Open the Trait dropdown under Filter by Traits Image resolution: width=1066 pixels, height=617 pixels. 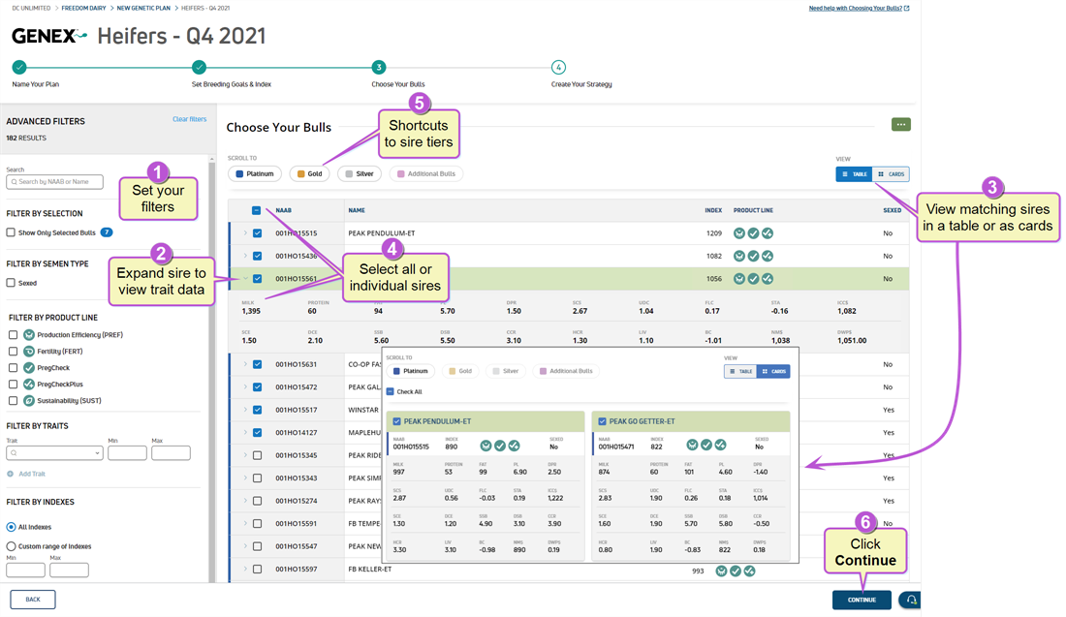click(x=54, y=453)
